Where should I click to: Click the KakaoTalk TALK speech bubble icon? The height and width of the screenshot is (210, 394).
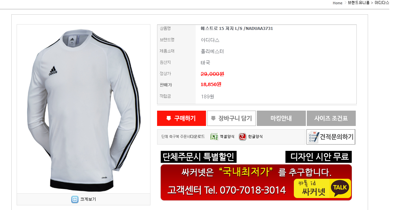[340, 188]
